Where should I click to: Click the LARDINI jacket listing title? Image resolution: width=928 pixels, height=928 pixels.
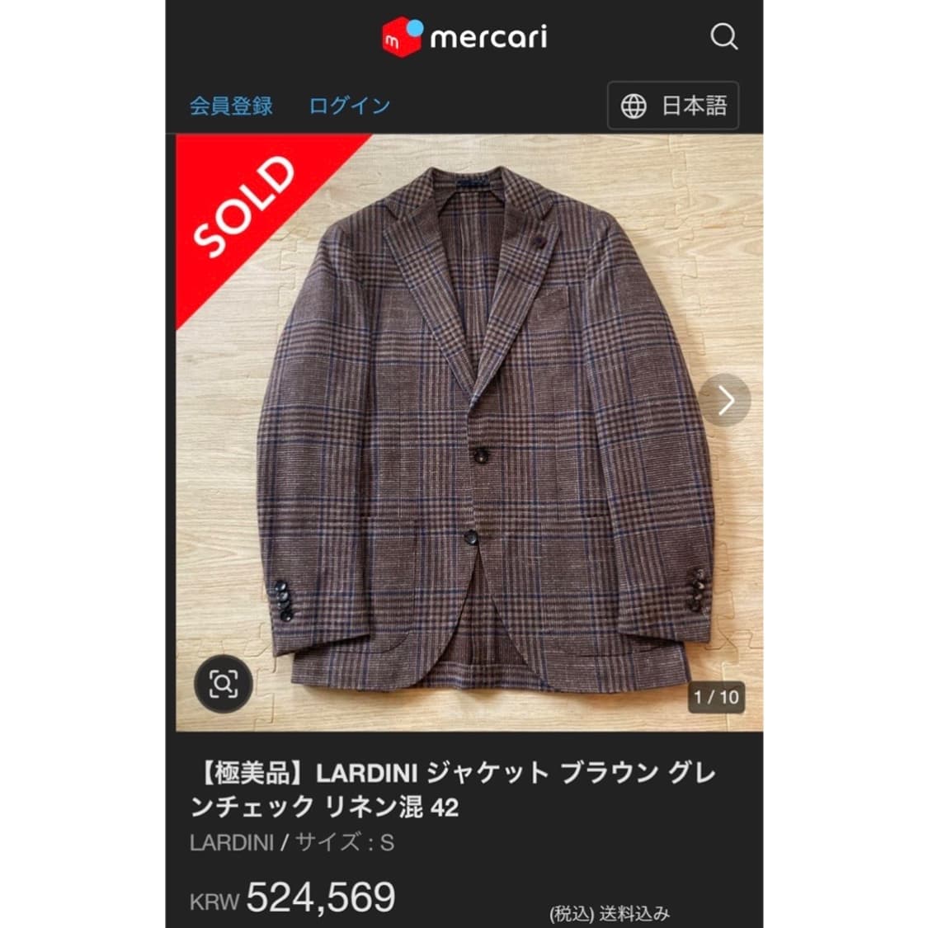tap(453, 789)
